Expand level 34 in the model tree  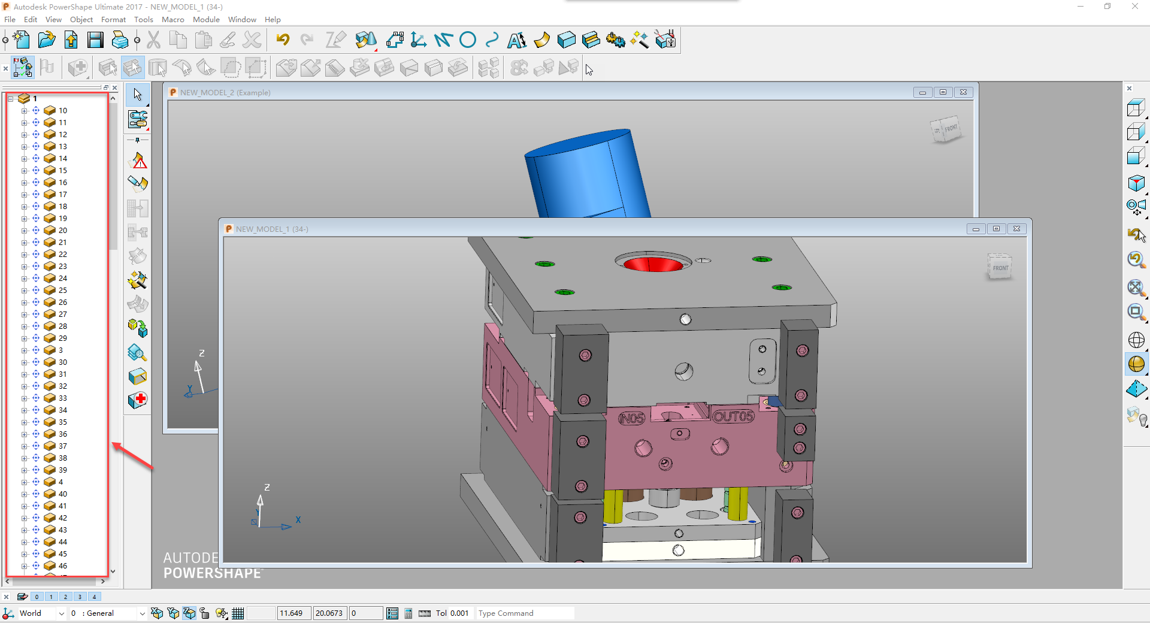(24, 410)
